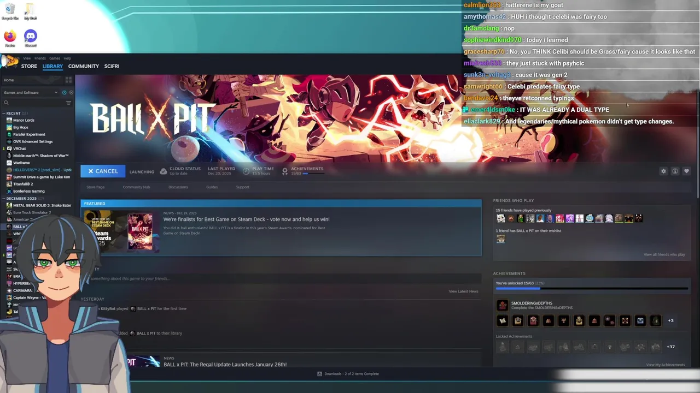This screenshot has height=393, width=700.
Task: Click the SMOLDERINGxDEPTHS achievement icon
Action: 502,305
